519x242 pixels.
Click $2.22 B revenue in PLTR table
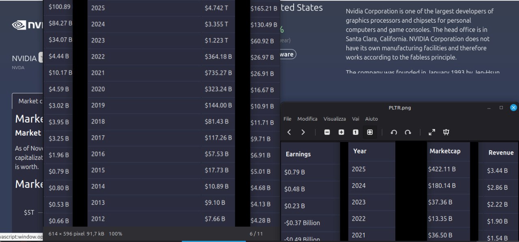point(497,205)
